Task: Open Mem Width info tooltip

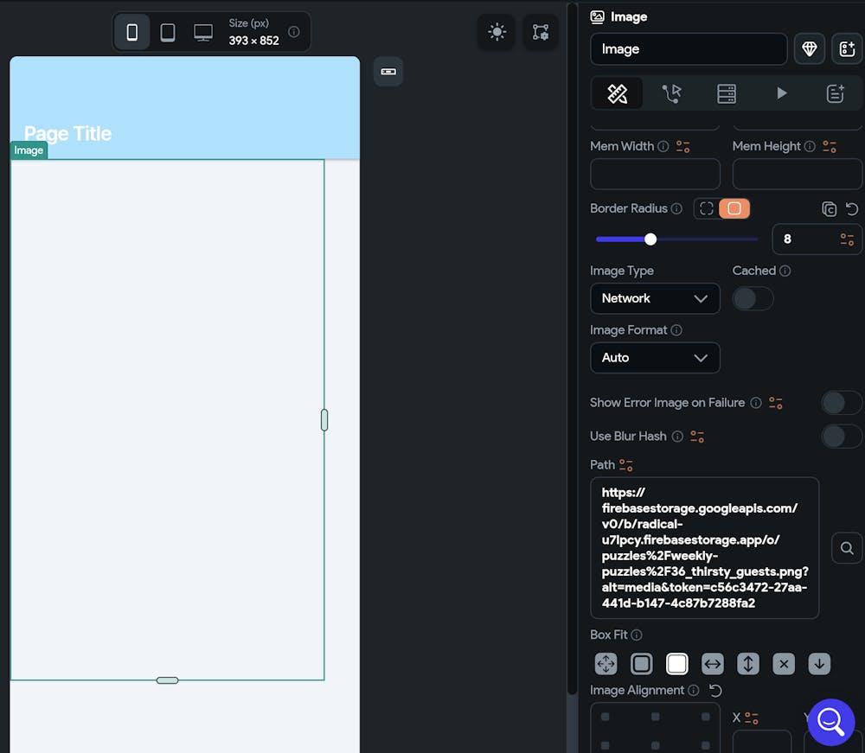Action: pos(663,146)
